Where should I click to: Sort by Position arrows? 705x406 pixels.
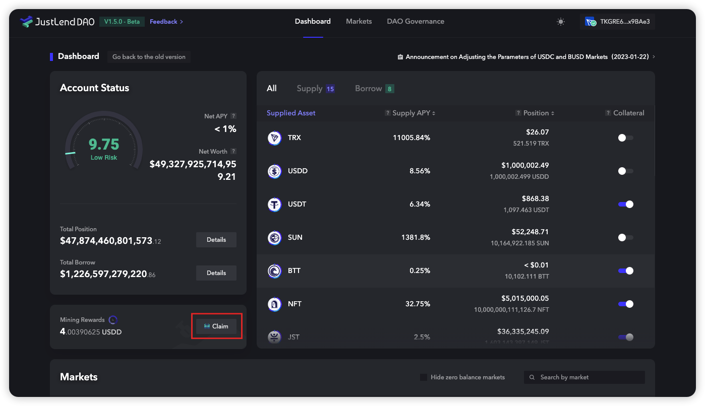coord(553,113)
